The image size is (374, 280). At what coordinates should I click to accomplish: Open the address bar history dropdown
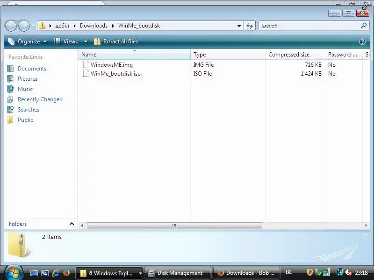[239, 26]
